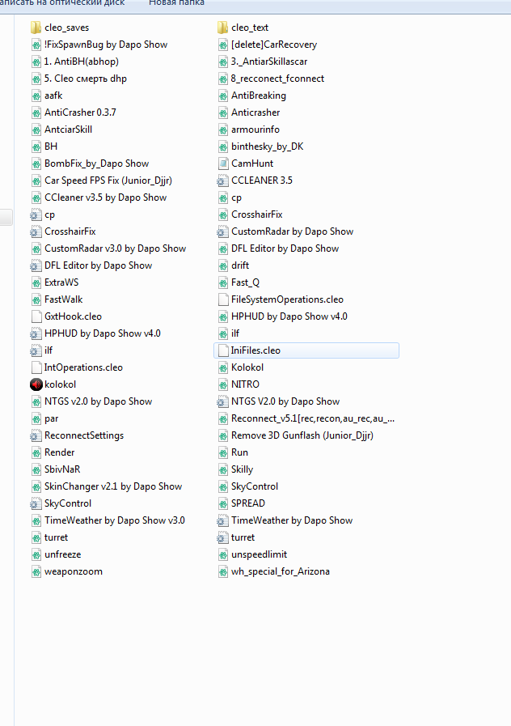This screenshot has height=726, width=511.
Task: Select the weaponzoom file name
Action: click(73, 571)
